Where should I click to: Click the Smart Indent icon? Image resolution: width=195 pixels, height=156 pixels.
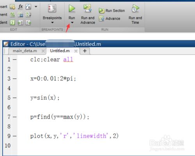point(12,23)
